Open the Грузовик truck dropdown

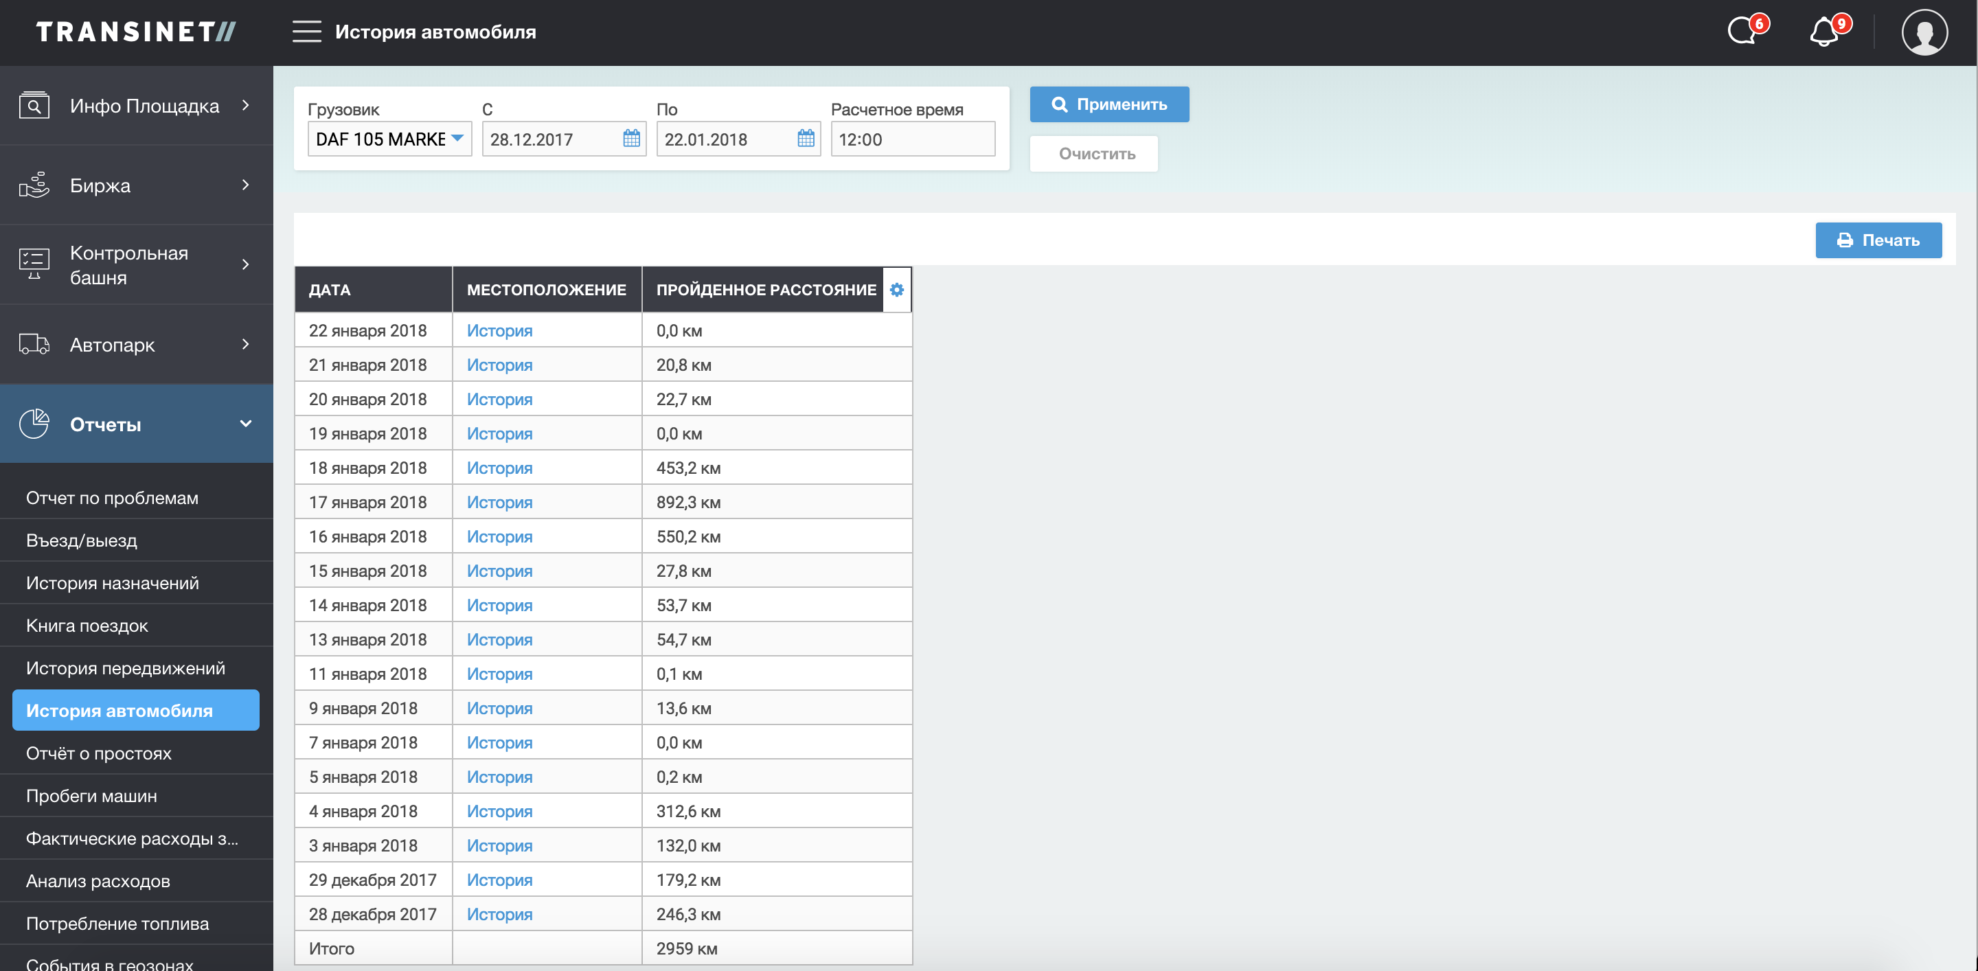click(x=389, y=139)
